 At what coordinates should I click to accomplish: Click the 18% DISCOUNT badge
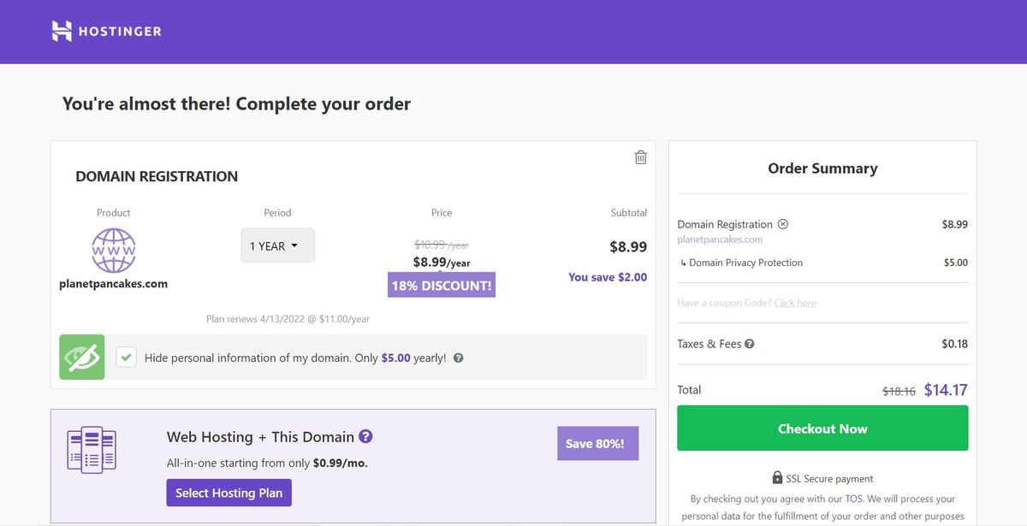441,285
